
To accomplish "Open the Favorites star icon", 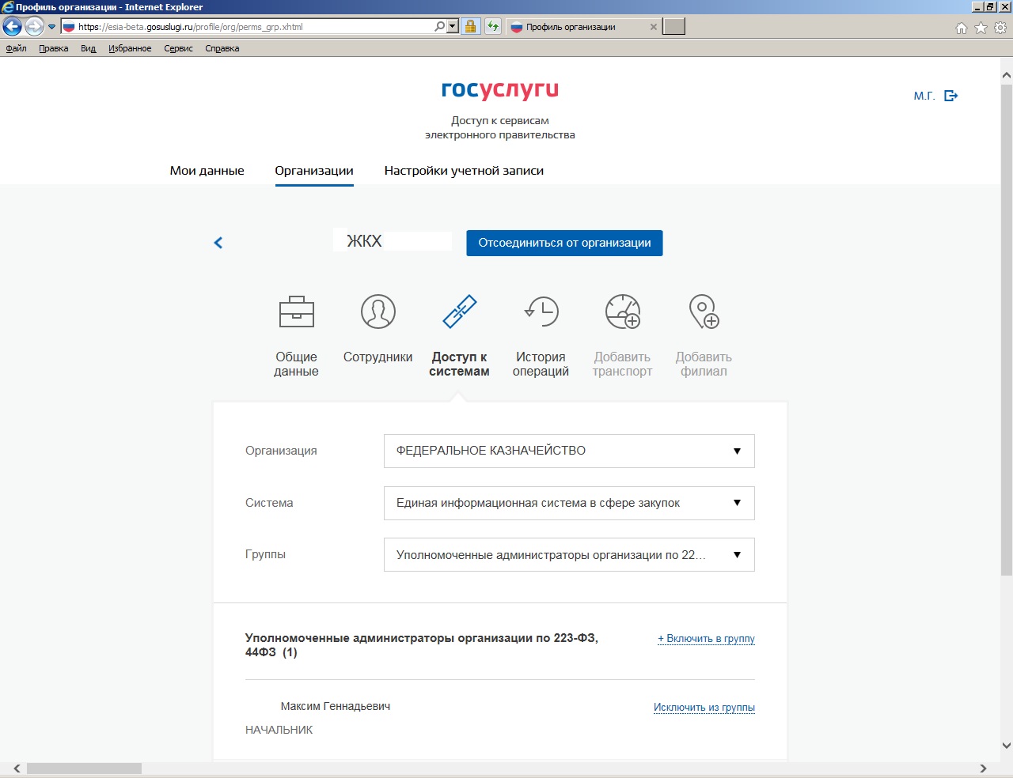I will (981, 28).
